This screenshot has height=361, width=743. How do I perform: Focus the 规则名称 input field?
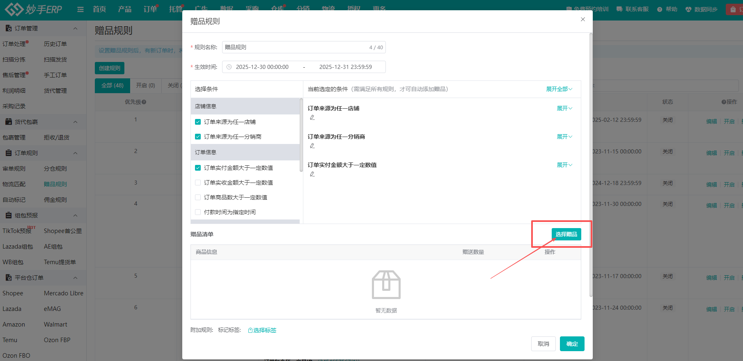(304, 47)
